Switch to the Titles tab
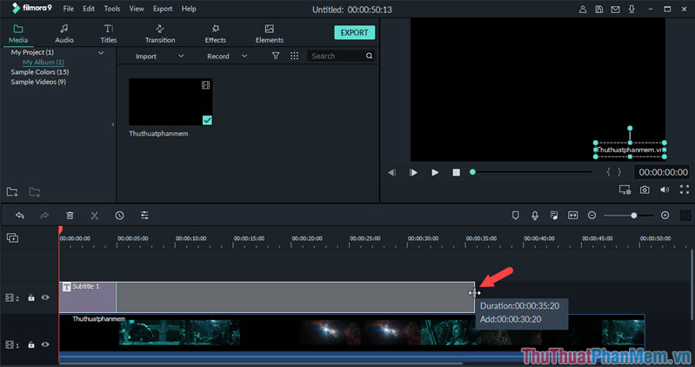Screen dimensions: 695x367 point(109,34)
